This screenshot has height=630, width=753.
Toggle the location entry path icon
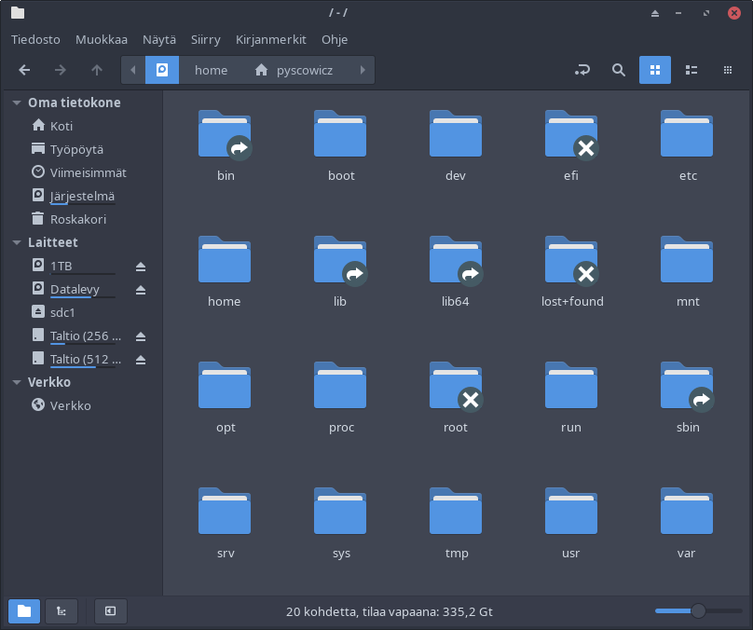point(583,70)
